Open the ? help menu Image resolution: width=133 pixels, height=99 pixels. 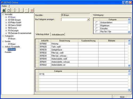point(9,6)
